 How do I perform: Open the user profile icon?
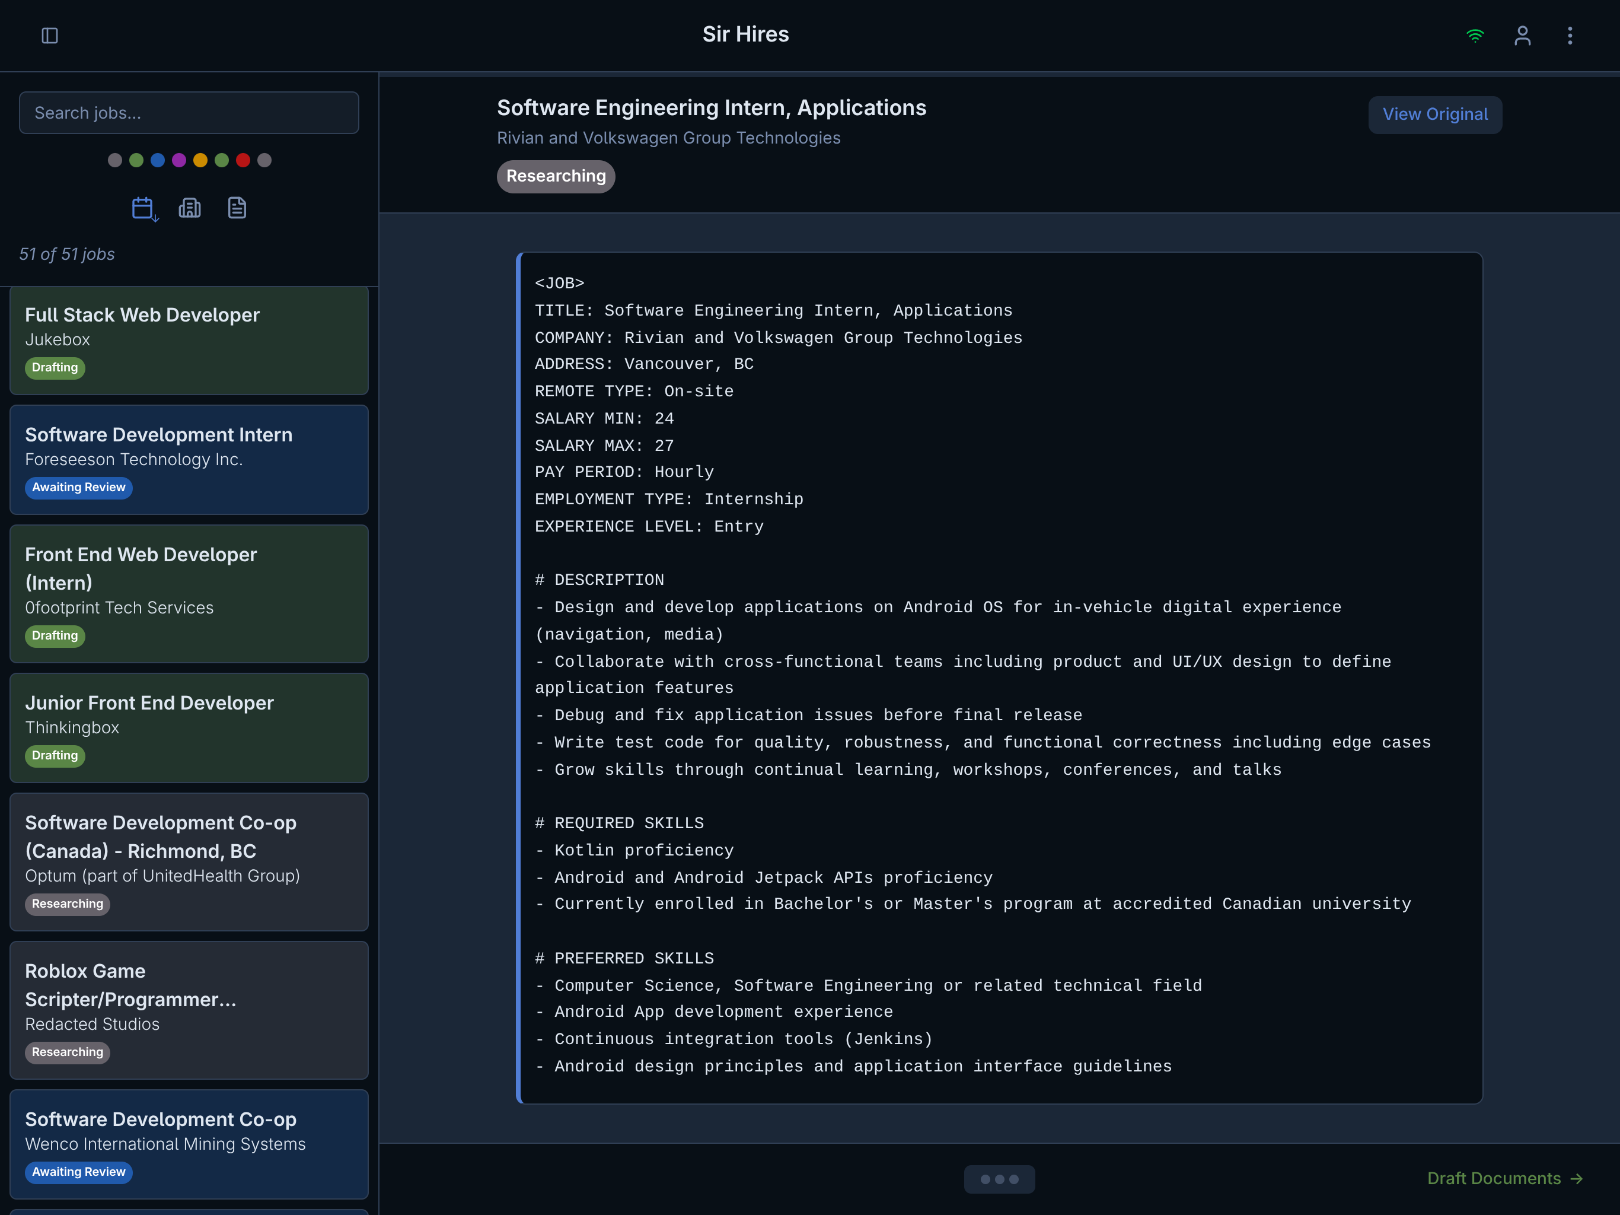click(1522, 35)
